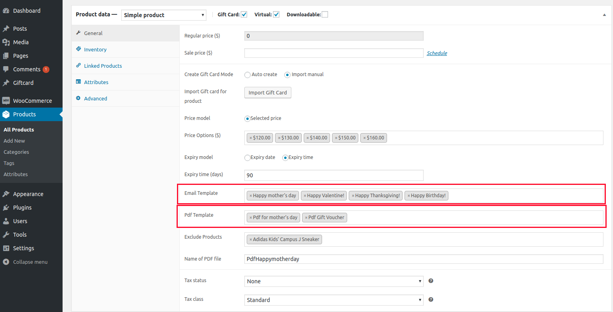
Task: Select the Expiry date radio button
Action: 247,157
